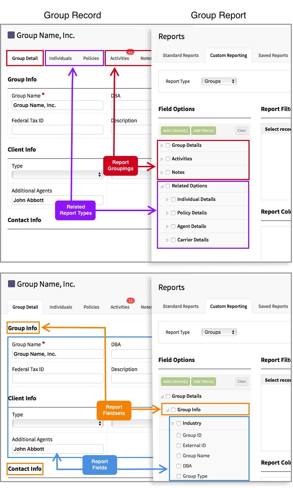
Task: Switch to the Standard Reports tab
Action: 181,55
